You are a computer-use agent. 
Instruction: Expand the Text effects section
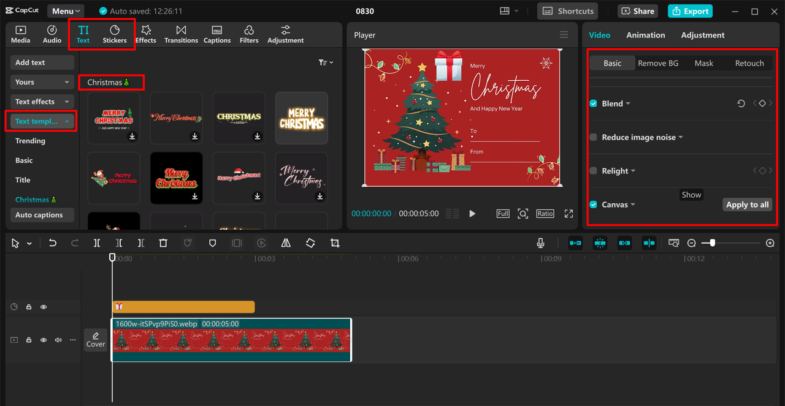click(42, 102)
